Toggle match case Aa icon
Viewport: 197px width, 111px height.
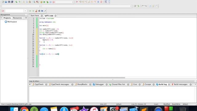[42, 11]
